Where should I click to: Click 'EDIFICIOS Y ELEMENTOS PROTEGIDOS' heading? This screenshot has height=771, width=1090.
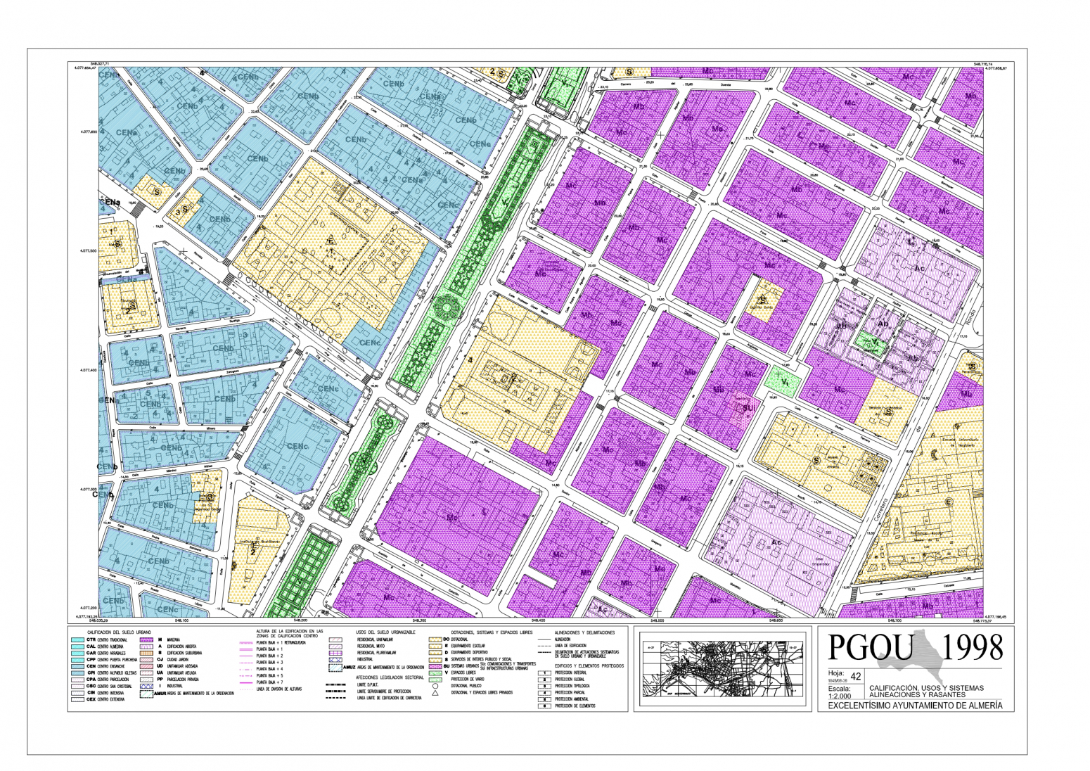pyautogui.click(x=589, y=665)
